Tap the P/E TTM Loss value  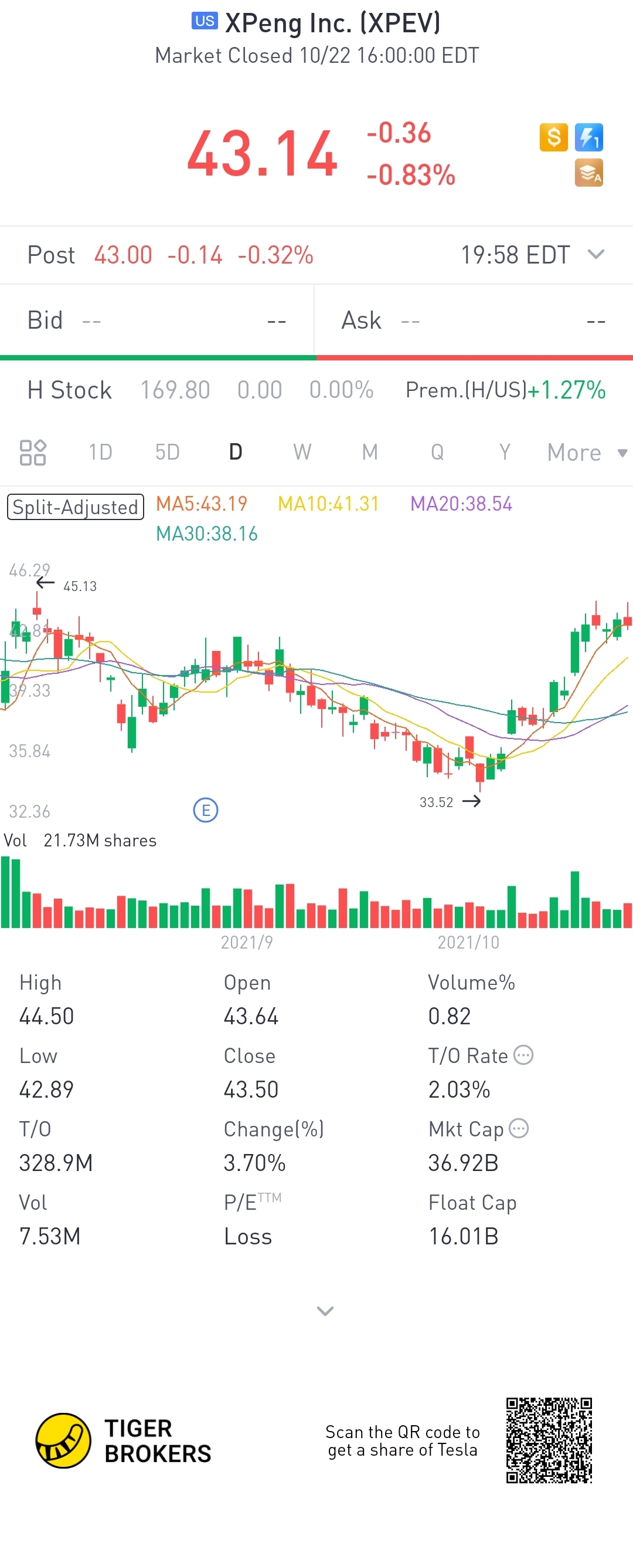248,1236
